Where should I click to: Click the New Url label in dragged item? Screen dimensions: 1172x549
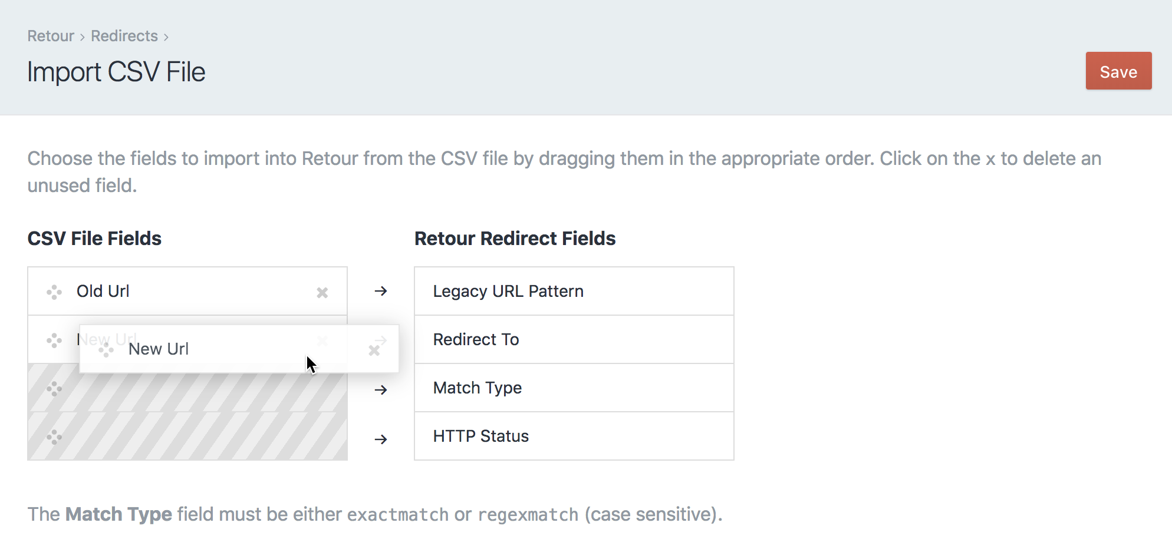coord(158,349)
